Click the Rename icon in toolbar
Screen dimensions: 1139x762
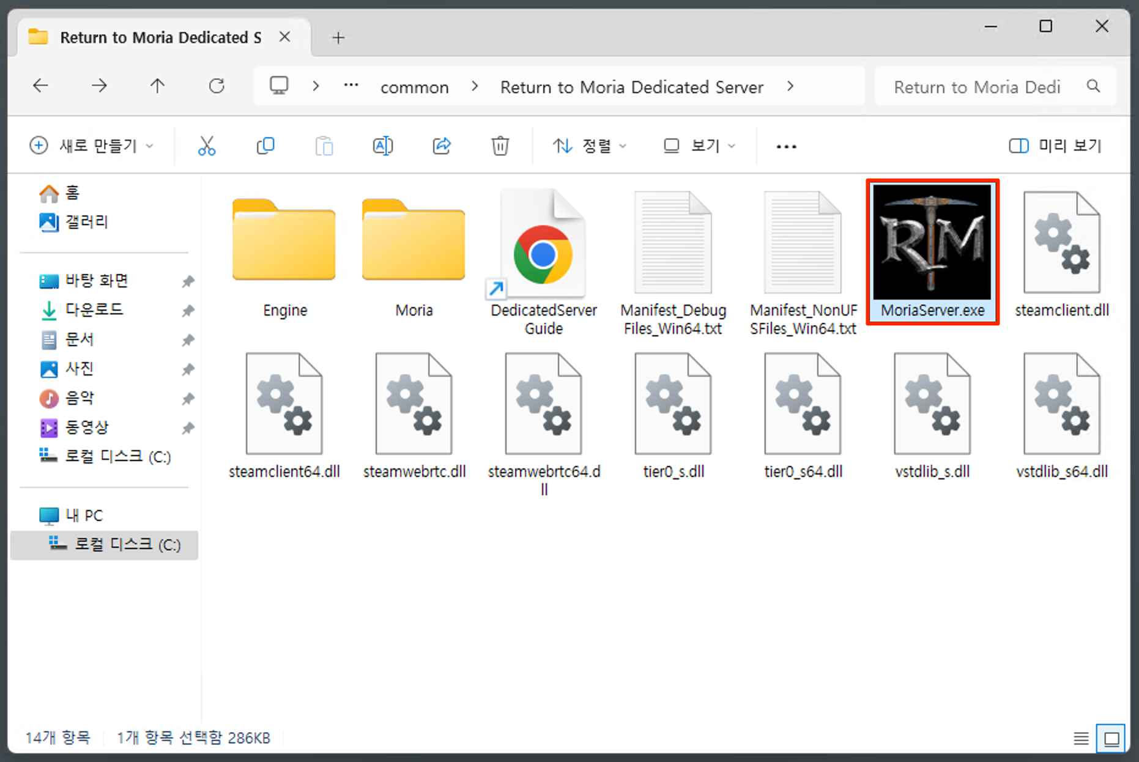[383, 146]
